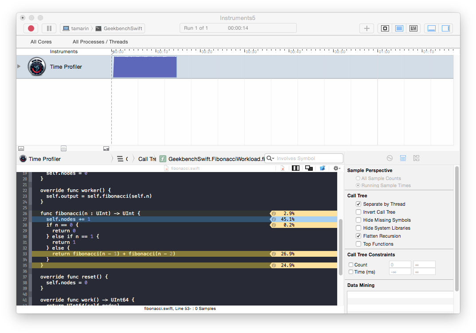Click the track display histogram icon below Instruments
The image size is (476, 333).
point(21,149)
